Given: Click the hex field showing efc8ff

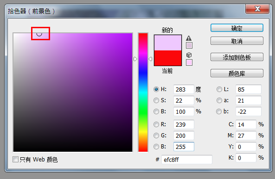Looking at the screenshot, I should coord(187,160).
